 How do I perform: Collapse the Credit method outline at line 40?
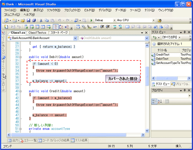click(x=20, y=91)
